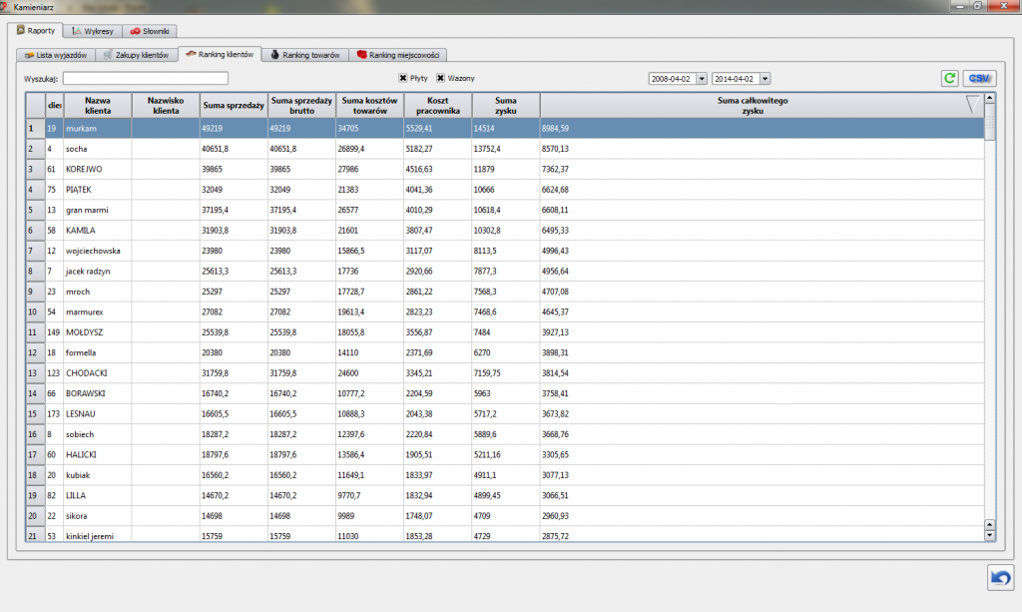Sort by Nazwisko klienta column header
1022x612 pixels.
click(166, 106)
